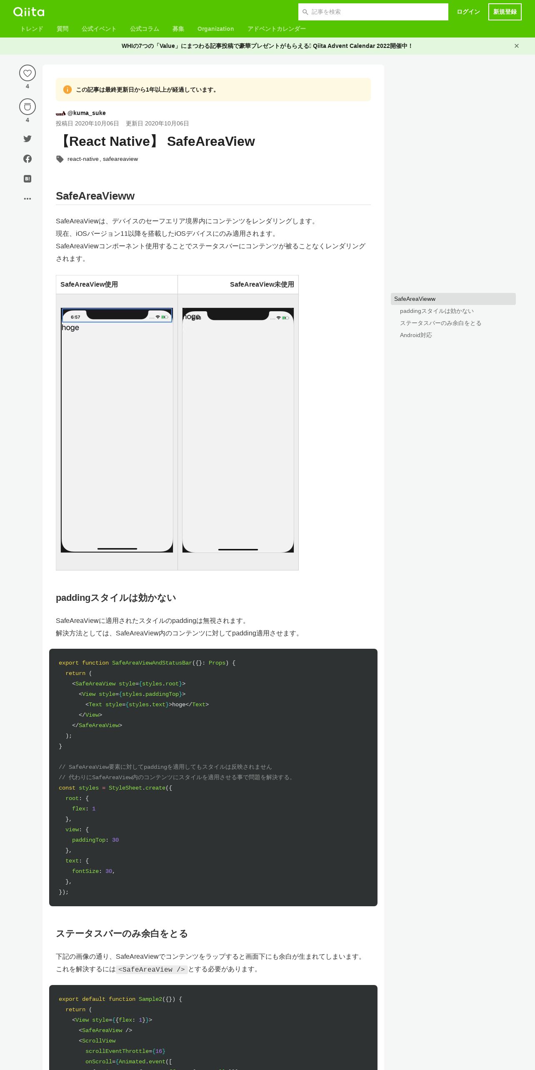Open the トレンド nav tab
The width and height of the screenshot is (535, 1070).
[x=32, y=29]
